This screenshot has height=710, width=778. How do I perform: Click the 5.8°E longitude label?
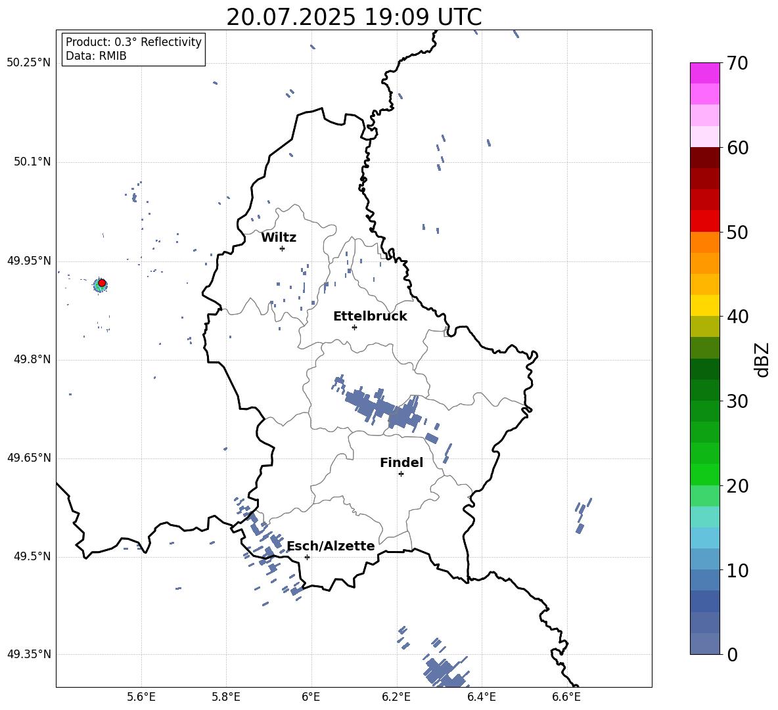[x=226, y=697]
